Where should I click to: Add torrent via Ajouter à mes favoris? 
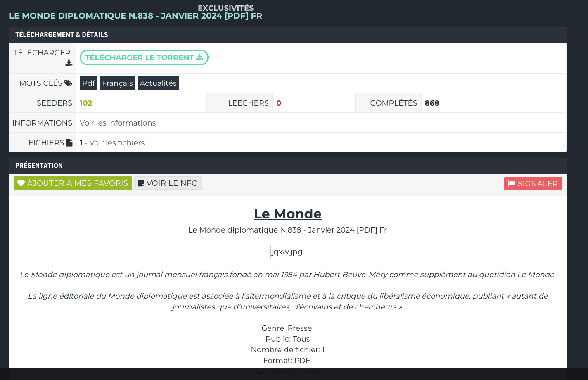[73, 183]
